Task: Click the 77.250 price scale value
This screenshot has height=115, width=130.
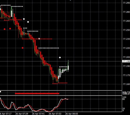Action: tap(126, 30)
